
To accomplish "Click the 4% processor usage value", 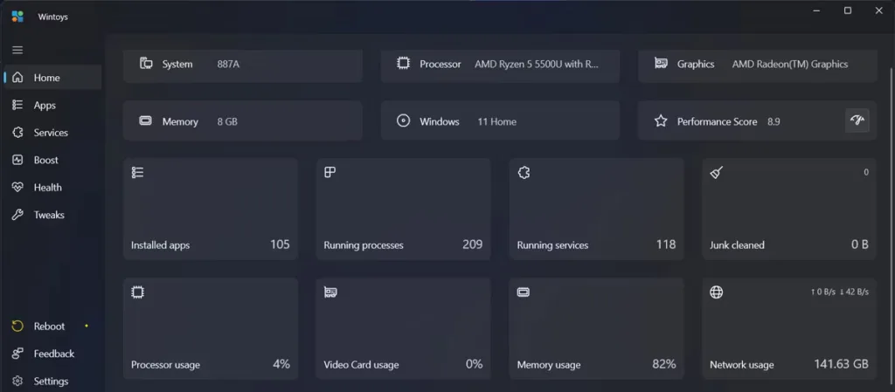I will [x=281, y=363].
